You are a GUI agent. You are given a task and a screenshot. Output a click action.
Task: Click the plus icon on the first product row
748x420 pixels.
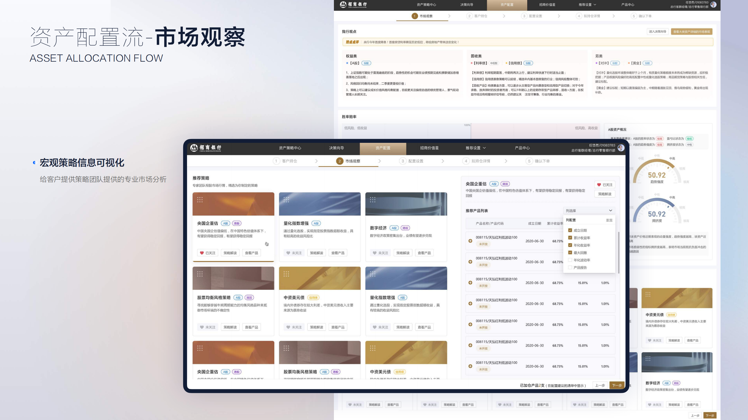[470, 241]
